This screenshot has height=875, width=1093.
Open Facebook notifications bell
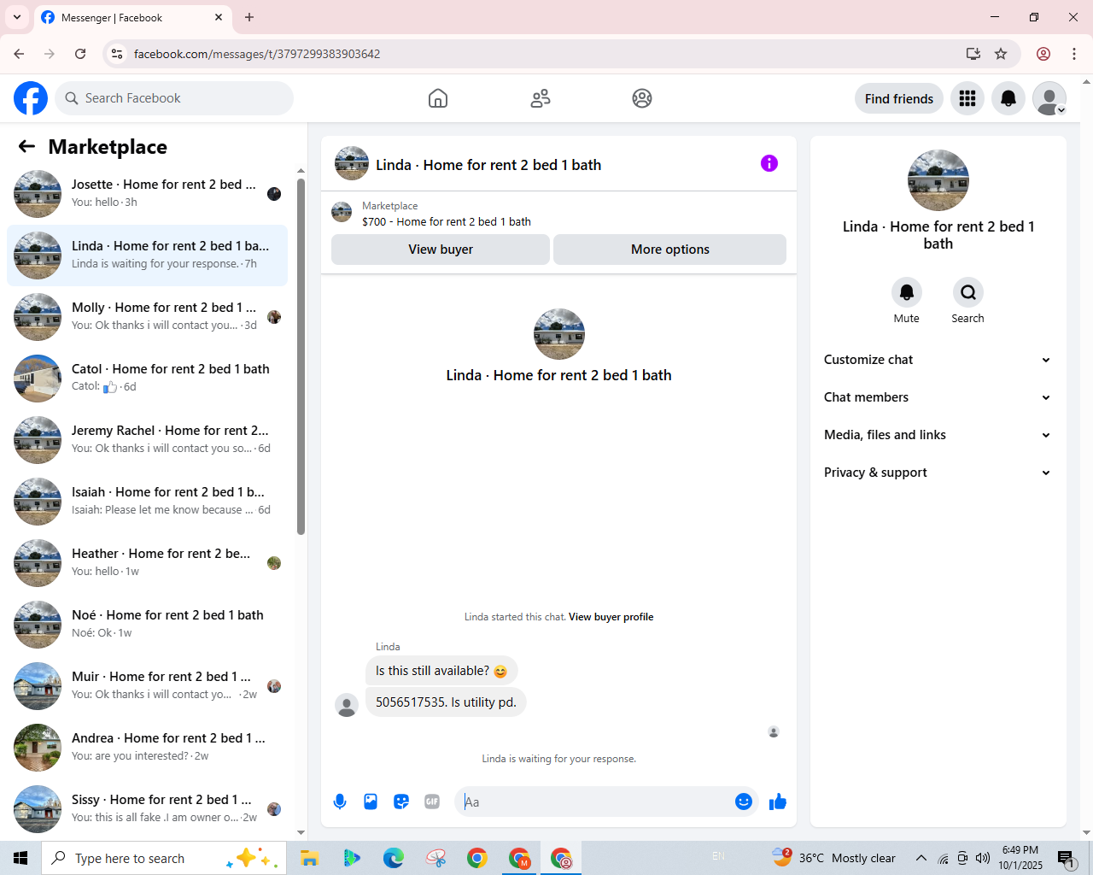pyautogui.click(x=1008, y=98)
